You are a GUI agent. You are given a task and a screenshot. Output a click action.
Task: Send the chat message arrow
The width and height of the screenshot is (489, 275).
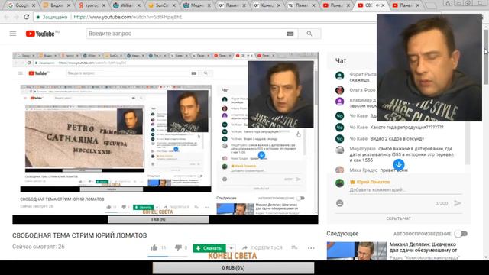click(457, 203)
